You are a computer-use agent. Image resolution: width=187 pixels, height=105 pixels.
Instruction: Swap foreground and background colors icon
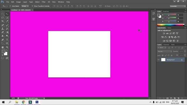[7, 50]
